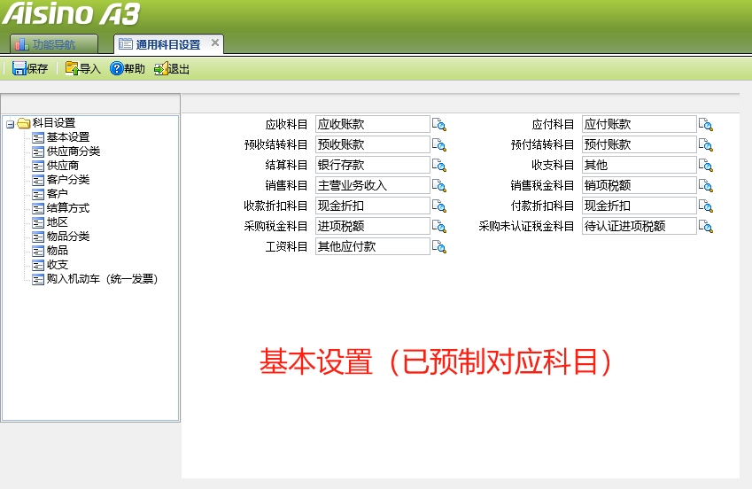
Task: Click the document icon beside 地区
Action: (x=38, y=223)
